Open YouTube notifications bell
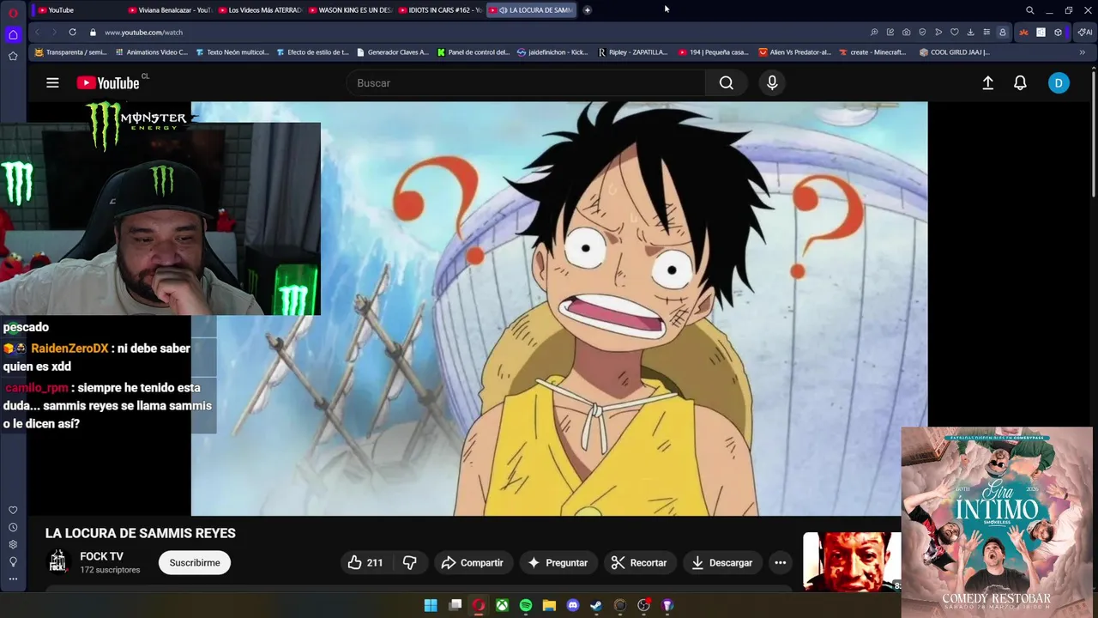Viewport: 1098px width, 618px height. click(x=1020, y=82)
